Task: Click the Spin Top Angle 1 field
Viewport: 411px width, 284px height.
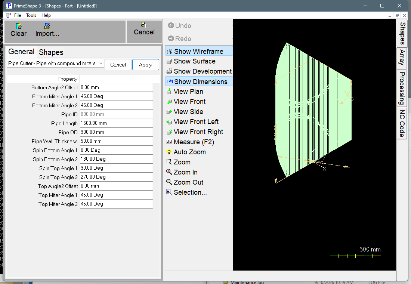Action: 116,168
